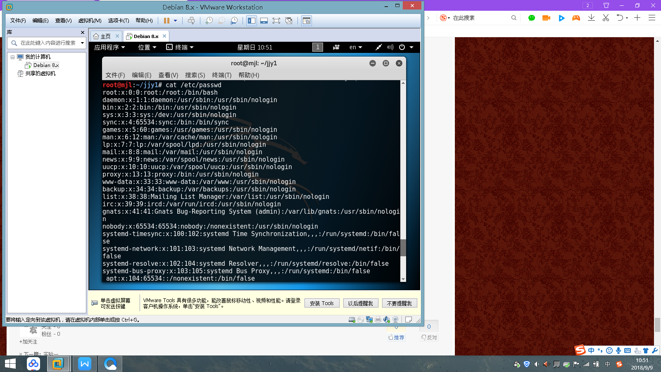Click the CD/DVD drive status icon
661x372 pixels.
361,320
